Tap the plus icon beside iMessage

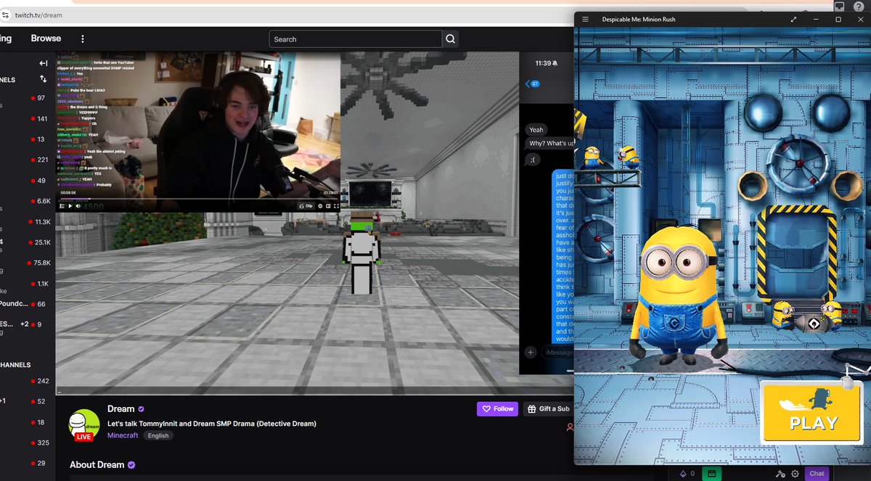pos(531,352)
